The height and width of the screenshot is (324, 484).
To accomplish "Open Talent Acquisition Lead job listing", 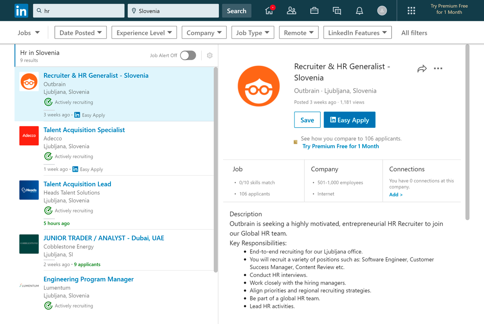I will 77,184.
